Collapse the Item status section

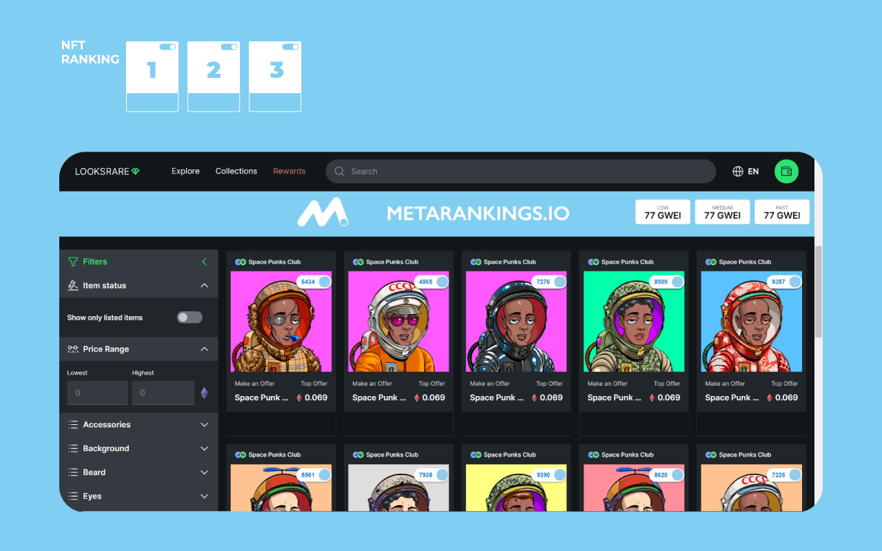204,285
